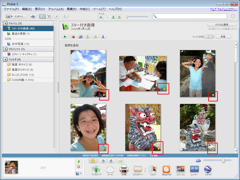Click the 印刷 print icon
The width and height of the screenshot is (240, 180).
coord(124,170)
